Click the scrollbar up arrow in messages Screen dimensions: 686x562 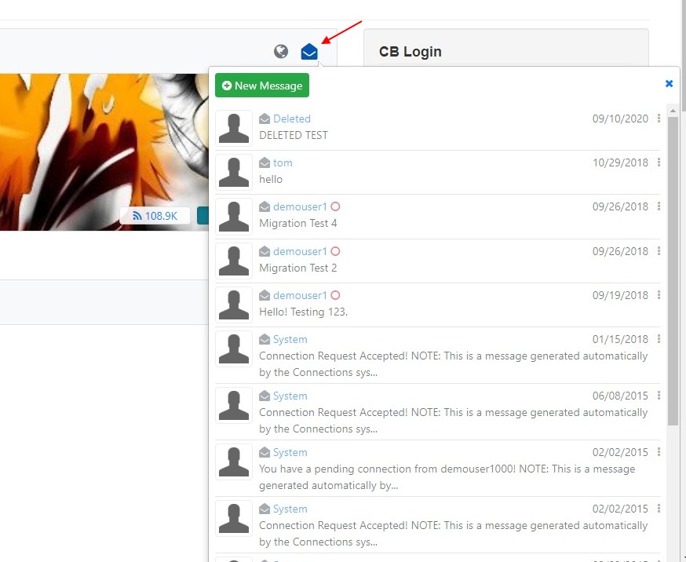pyautogui.click(x=673, y=111)
